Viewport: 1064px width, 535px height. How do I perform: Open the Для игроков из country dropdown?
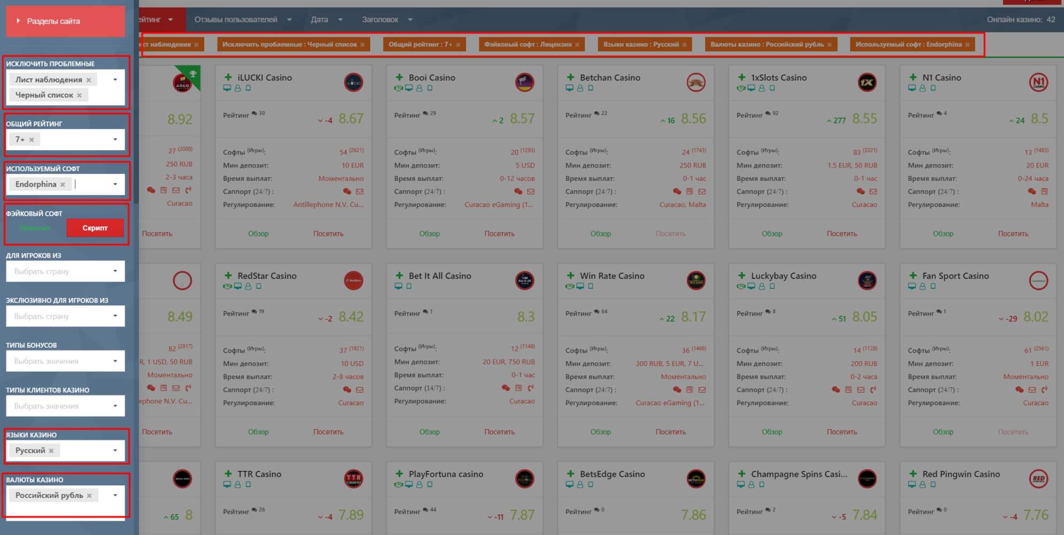(65, 271)
